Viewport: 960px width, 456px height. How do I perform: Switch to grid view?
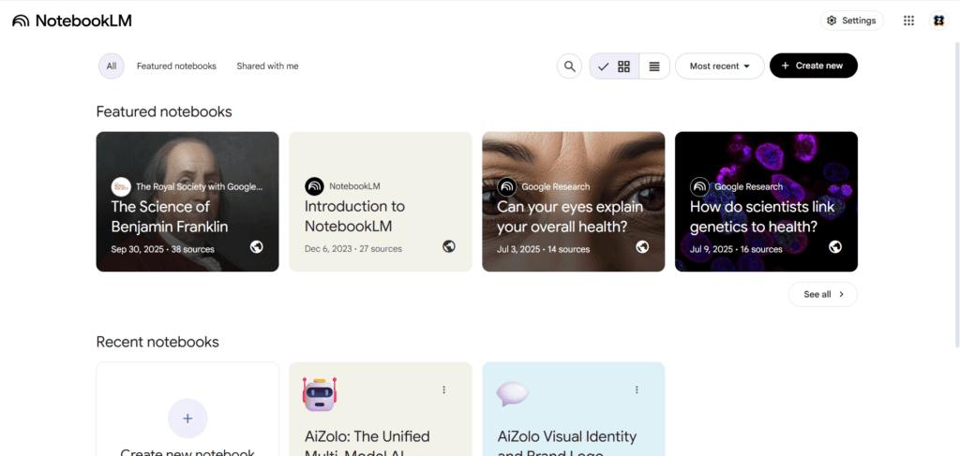coord(614,66)
